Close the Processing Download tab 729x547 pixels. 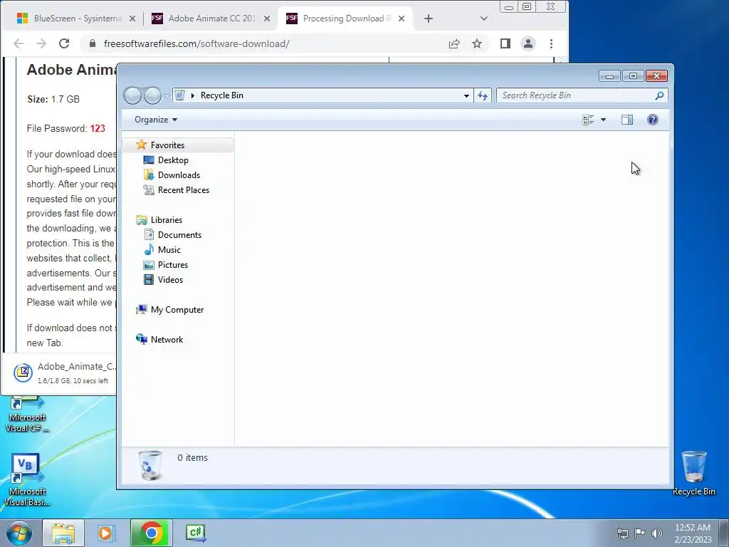[x=402, y=19]
